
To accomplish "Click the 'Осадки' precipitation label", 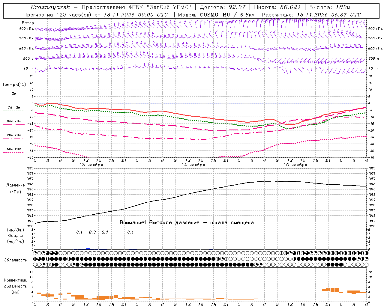I will coord(15,236).
